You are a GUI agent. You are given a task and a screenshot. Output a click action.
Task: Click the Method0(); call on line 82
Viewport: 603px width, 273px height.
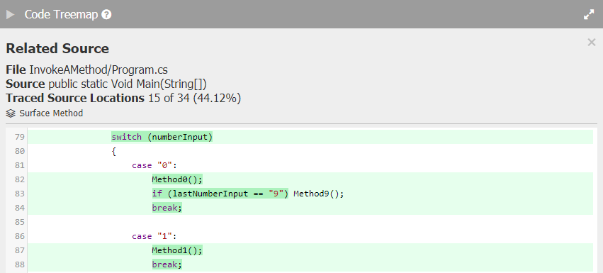pos(177,179)
